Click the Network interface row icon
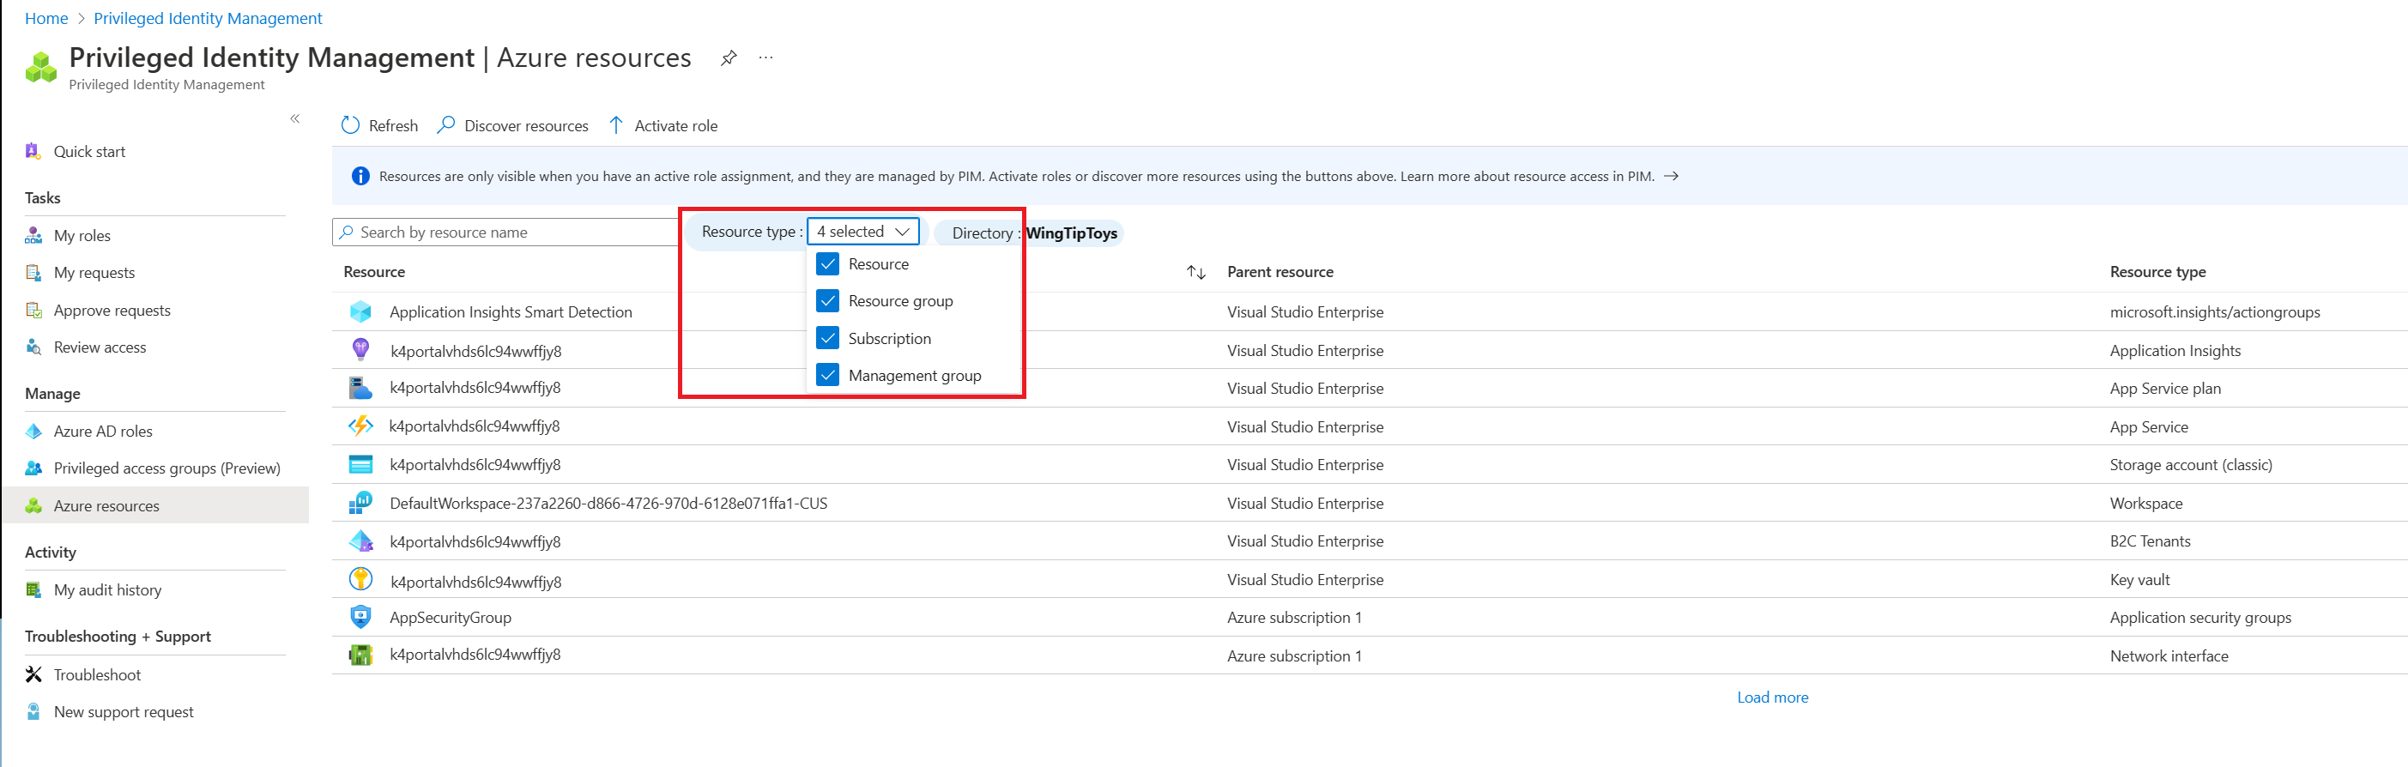The image size is (2408, 767). pos(360,655)
